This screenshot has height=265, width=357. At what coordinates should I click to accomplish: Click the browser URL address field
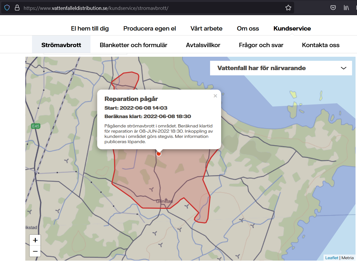(148, 8)
